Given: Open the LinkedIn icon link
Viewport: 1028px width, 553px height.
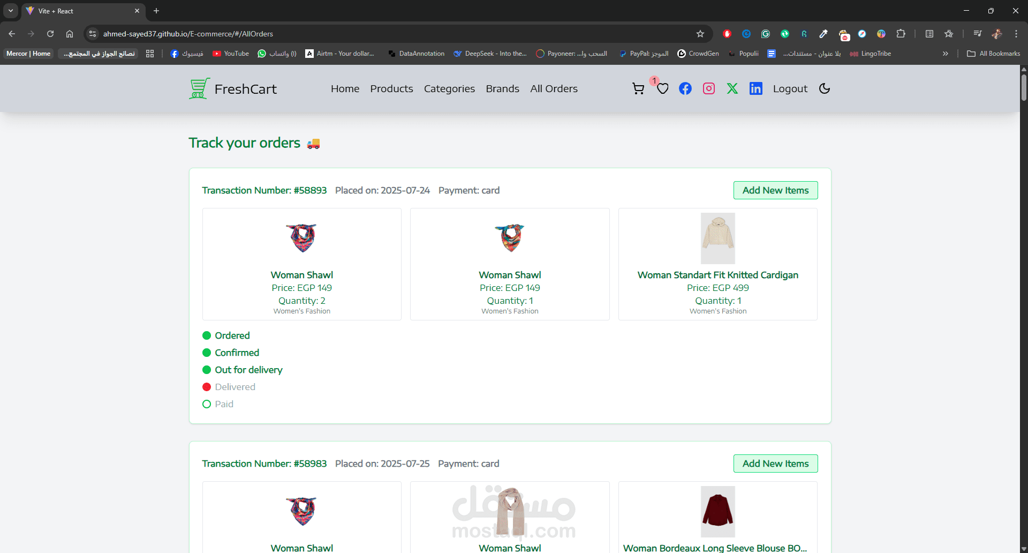Looking at the screenshot, I should (756, 88).
